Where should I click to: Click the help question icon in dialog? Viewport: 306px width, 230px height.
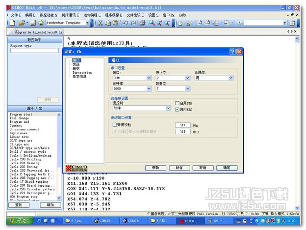click(232, 52)
